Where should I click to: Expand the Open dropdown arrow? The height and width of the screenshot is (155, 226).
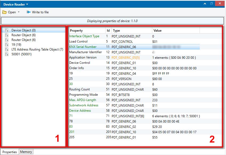19,12
